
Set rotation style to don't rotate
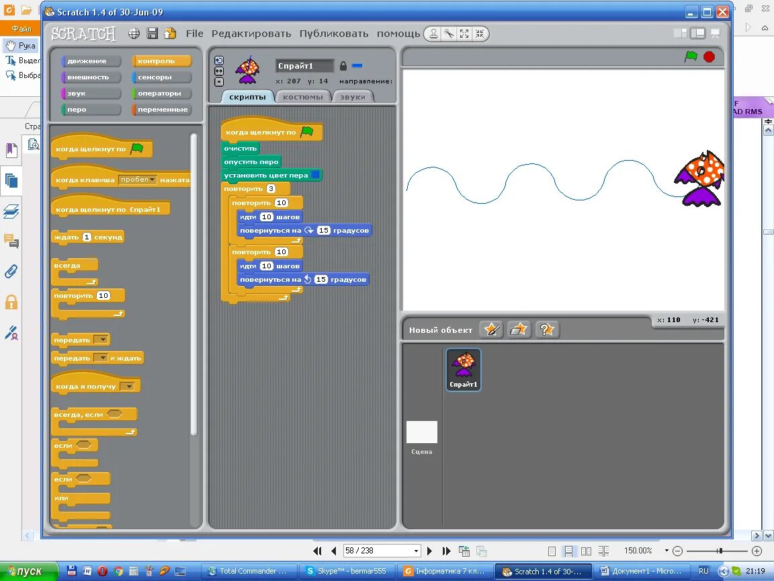click(219, 82)
